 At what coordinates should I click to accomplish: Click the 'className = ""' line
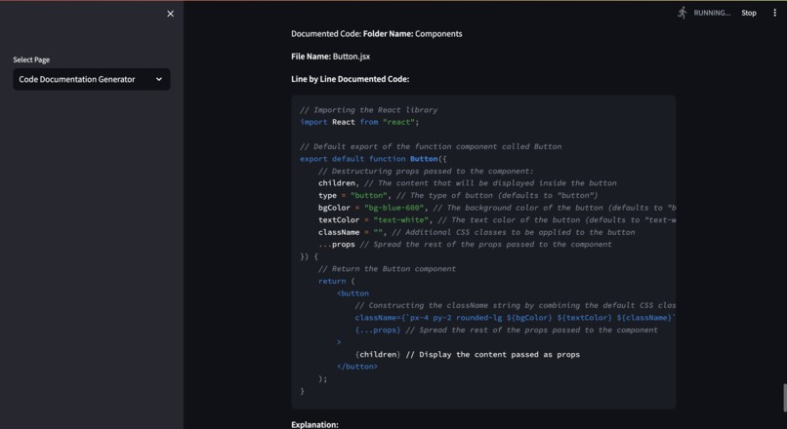[476, 232]
